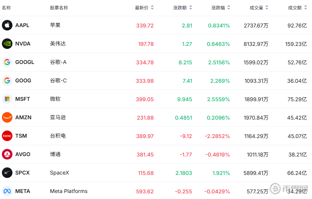Click the AMZN change value 0.4851
The height and width of the screenshot is (199, 312).
tap(184, 118)
